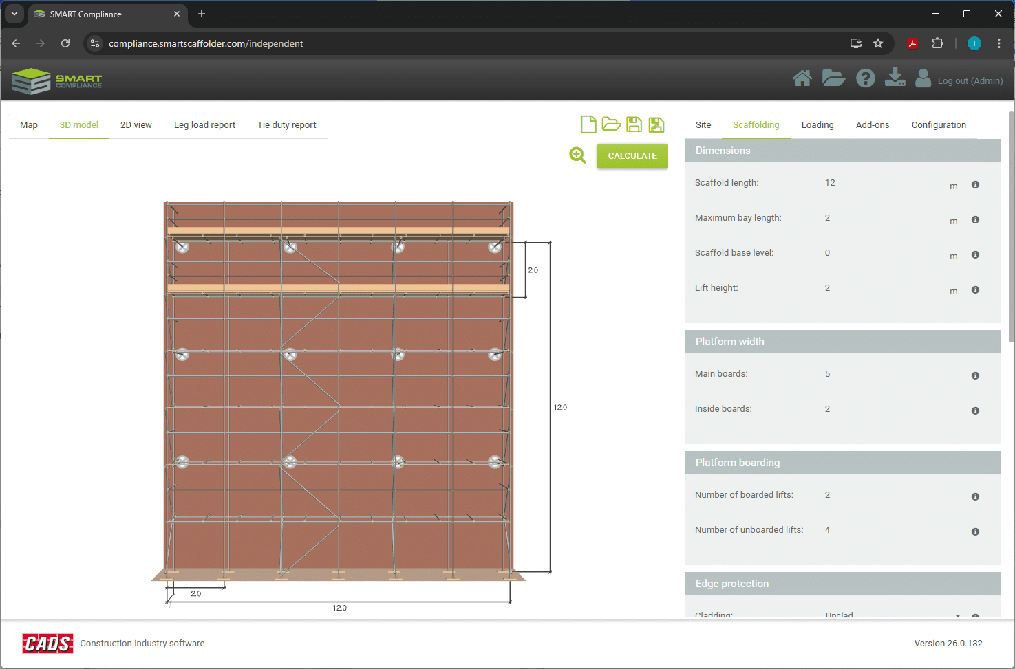The width and height of the screenshot is (1015, 669).
Task: Click the green Save As icon
Action: click(656, 124)
